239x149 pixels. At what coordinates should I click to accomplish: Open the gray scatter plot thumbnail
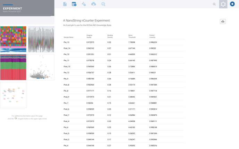[41, 67]
